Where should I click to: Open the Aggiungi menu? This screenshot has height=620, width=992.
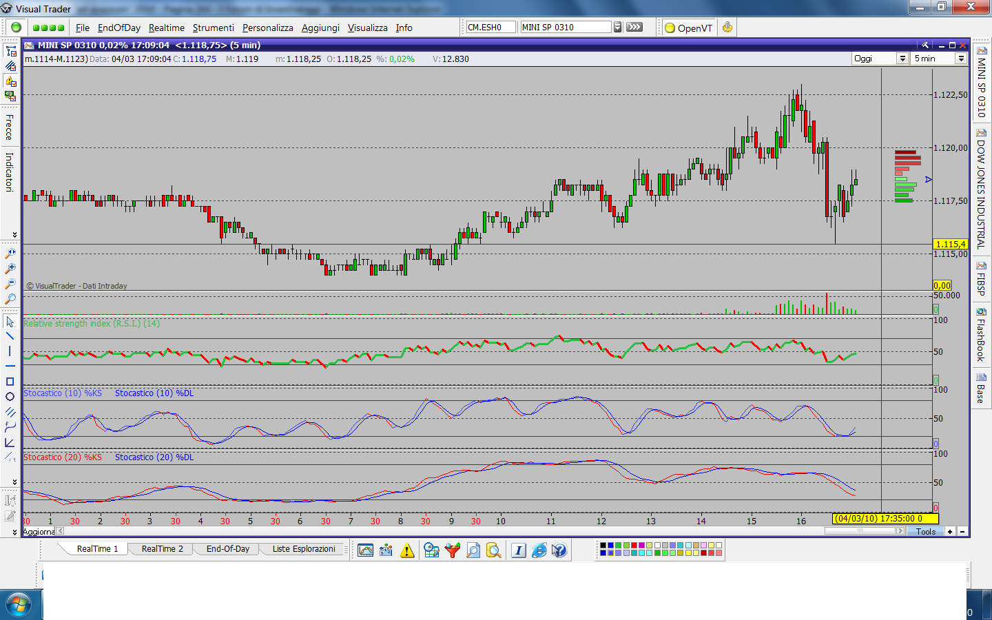(321, 28)
